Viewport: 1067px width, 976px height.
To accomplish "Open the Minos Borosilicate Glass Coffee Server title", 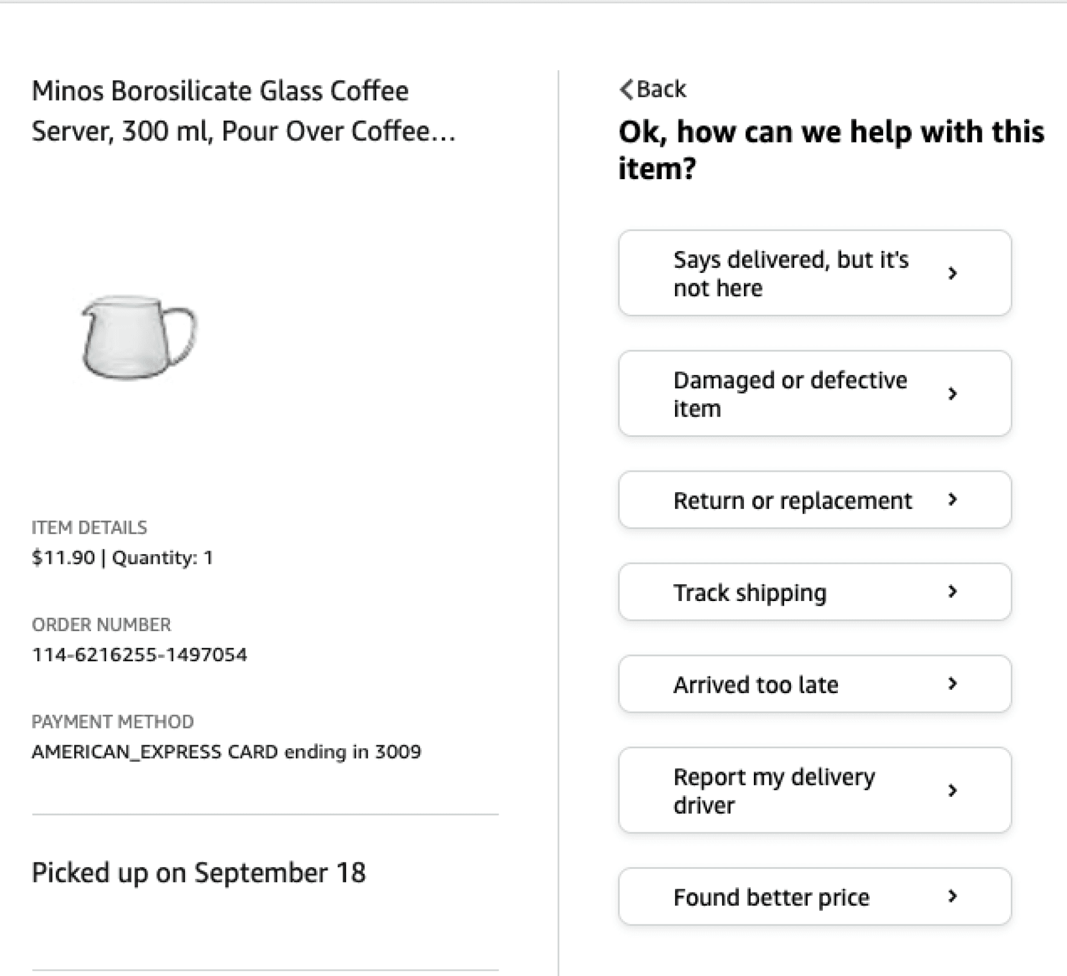I will [244, 111].
